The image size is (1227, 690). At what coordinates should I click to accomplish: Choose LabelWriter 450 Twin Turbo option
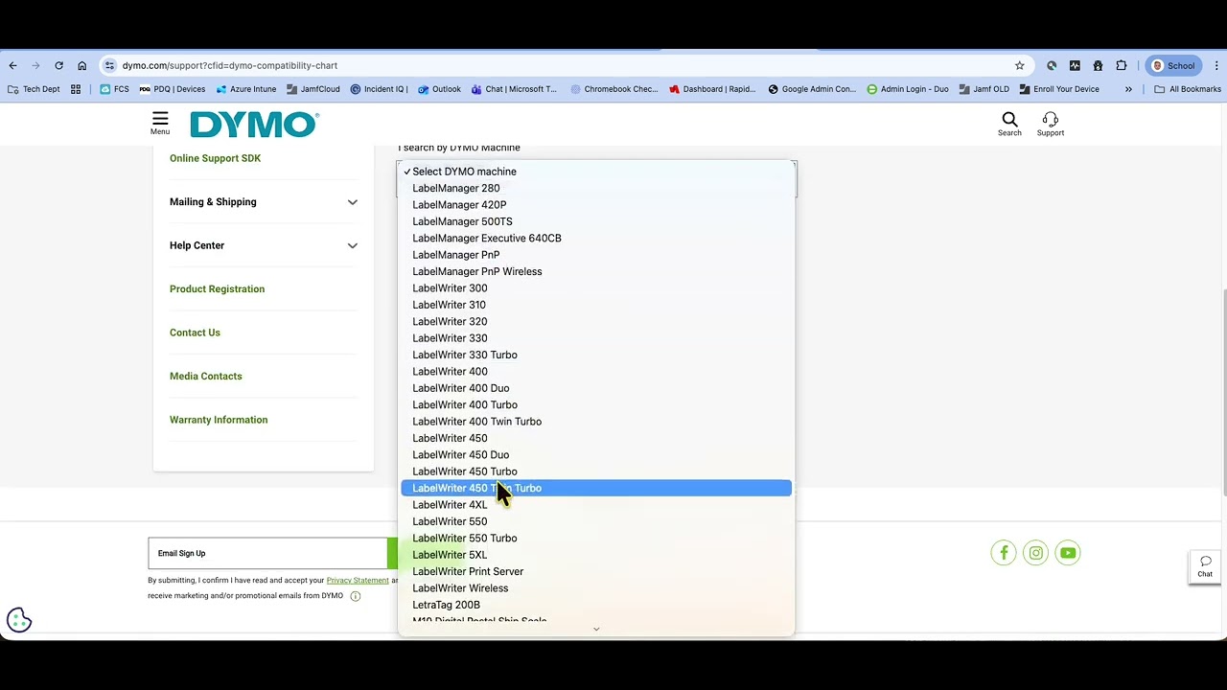click(596, 488)
